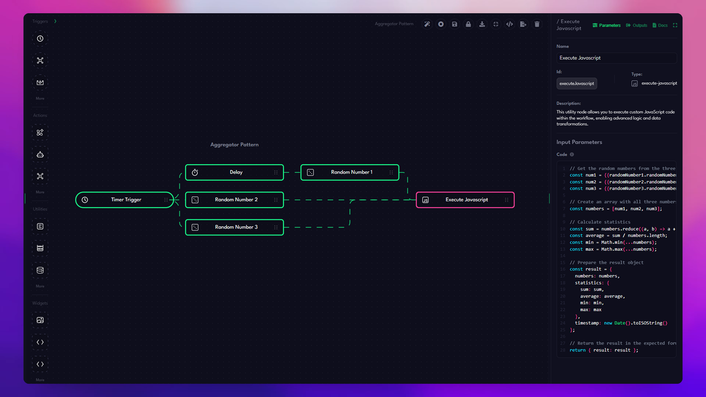Select the database node under Utilities
The width and height of the screenshot is (706, 397).
[40, 270]
